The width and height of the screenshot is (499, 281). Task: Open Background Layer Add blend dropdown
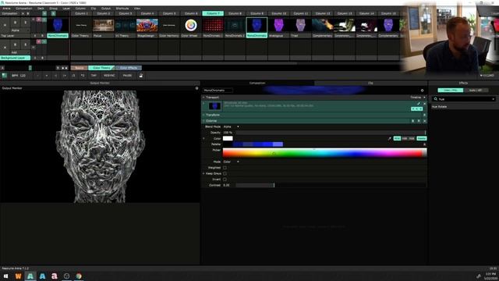coord(19,52)
